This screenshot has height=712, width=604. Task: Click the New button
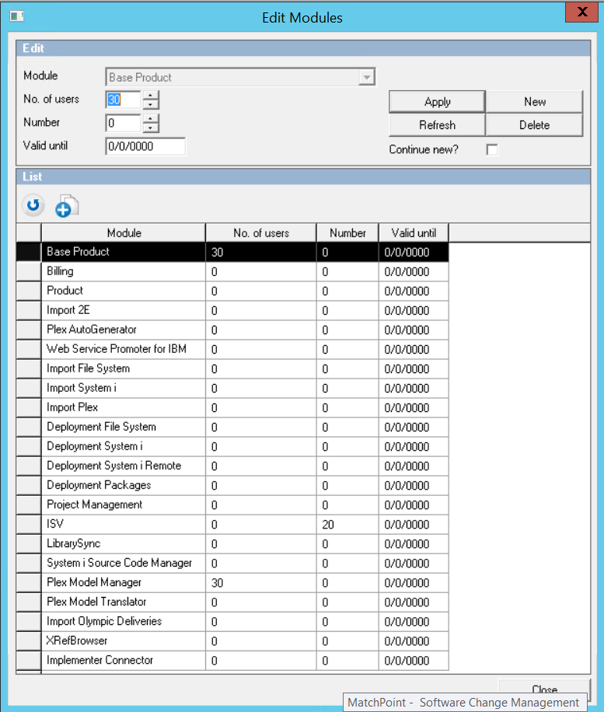coord(535,102)
